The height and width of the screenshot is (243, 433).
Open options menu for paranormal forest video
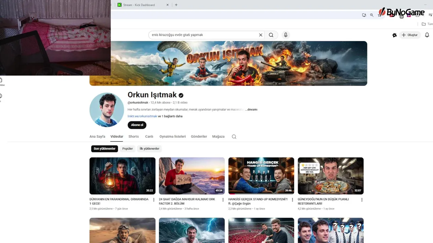click(154, 200)
